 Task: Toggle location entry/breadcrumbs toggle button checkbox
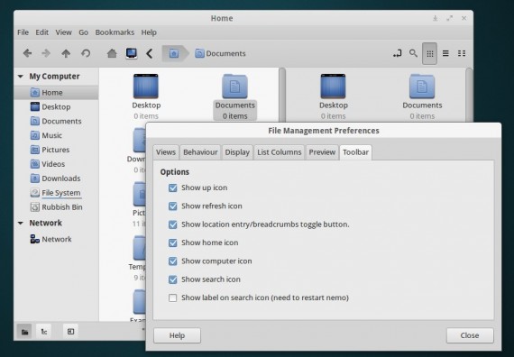coord(173,224)
